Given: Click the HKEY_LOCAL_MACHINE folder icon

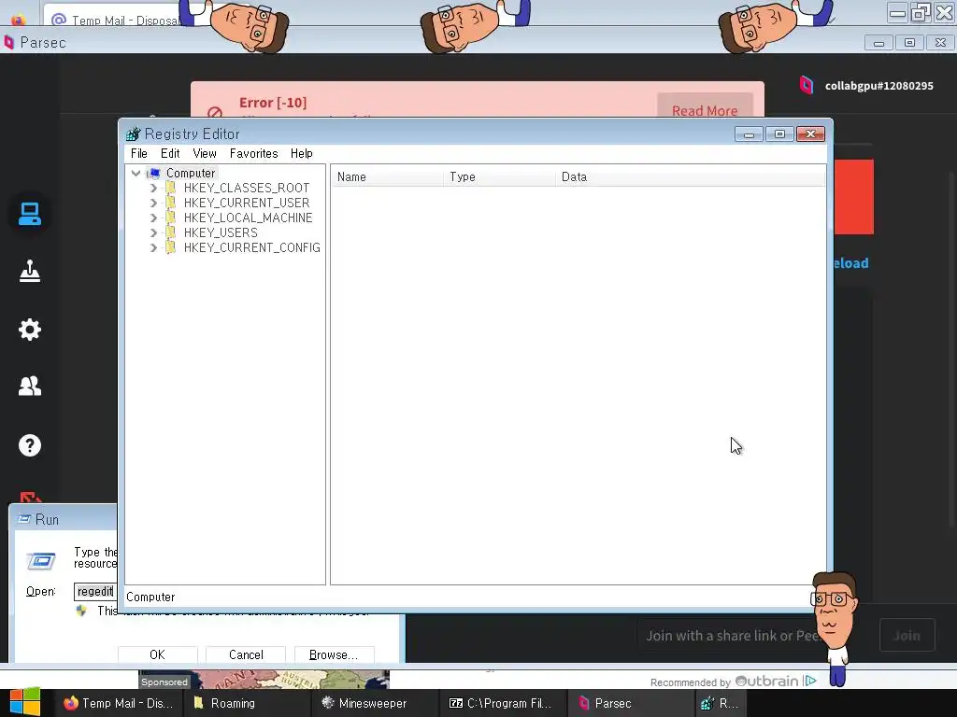Looking at the screenshot, I should coord(171,218).
